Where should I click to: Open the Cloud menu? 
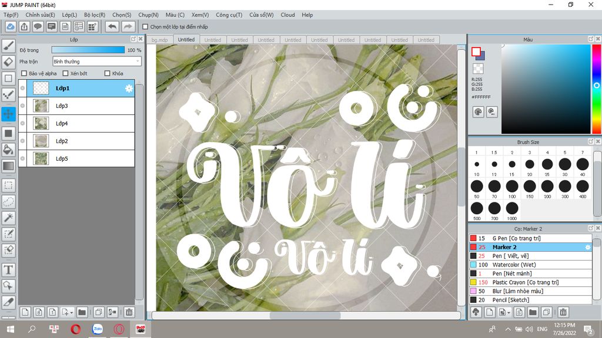click(287, 15)
